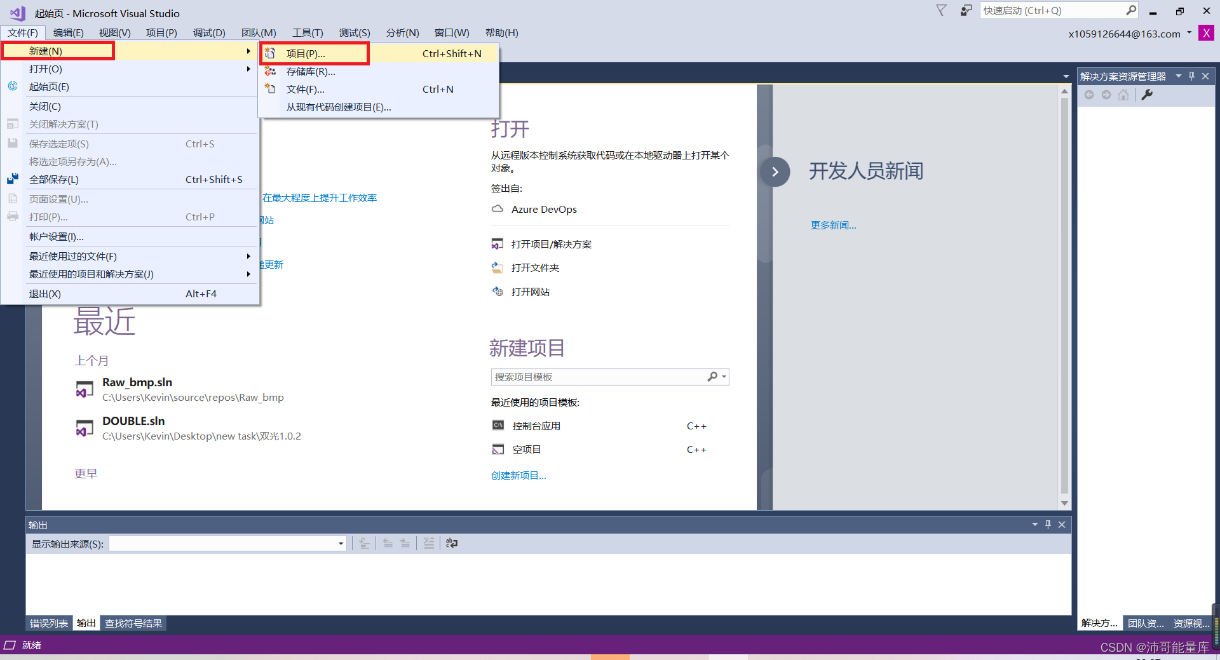Open the document tab list dropdown arrow

click(x=1066, y=77)
